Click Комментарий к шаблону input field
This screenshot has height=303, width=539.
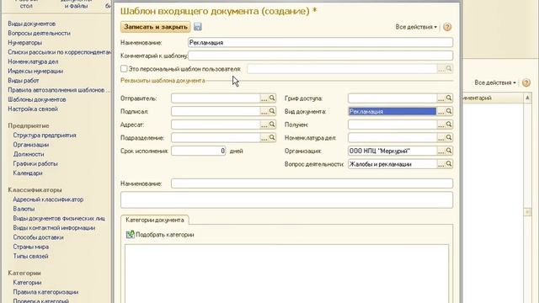click(320, 56)
